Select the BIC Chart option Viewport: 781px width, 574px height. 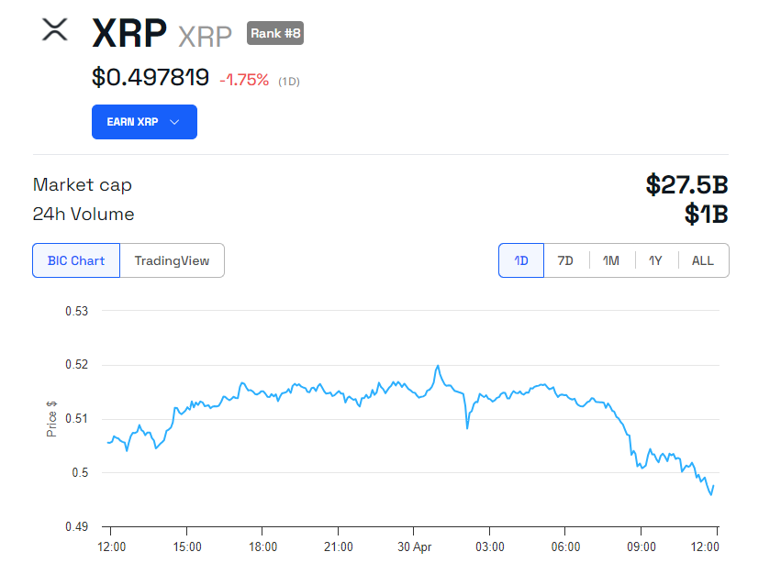pos(75,260)
